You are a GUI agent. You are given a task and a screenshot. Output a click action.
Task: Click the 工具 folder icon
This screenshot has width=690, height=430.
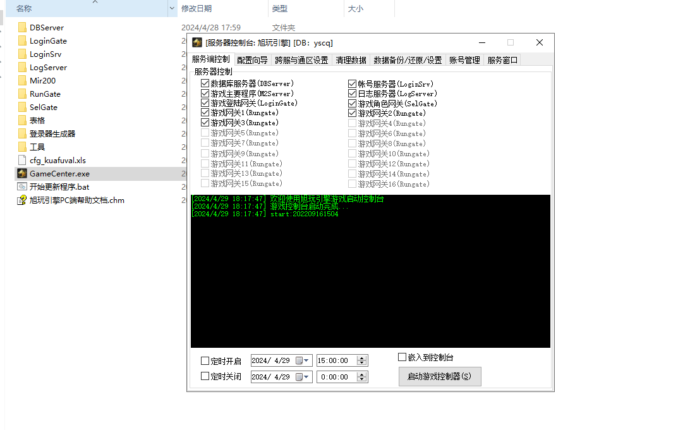pyautogui.click(x=22, y=147)
